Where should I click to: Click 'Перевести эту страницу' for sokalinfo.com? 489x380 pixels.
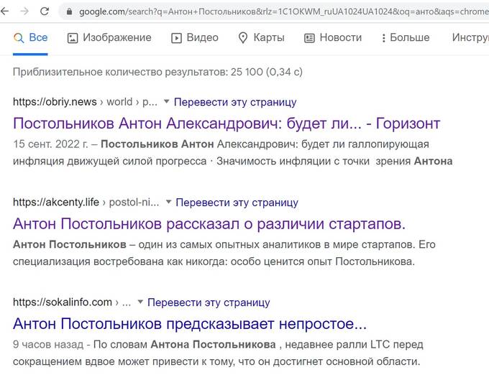(209, 302)
